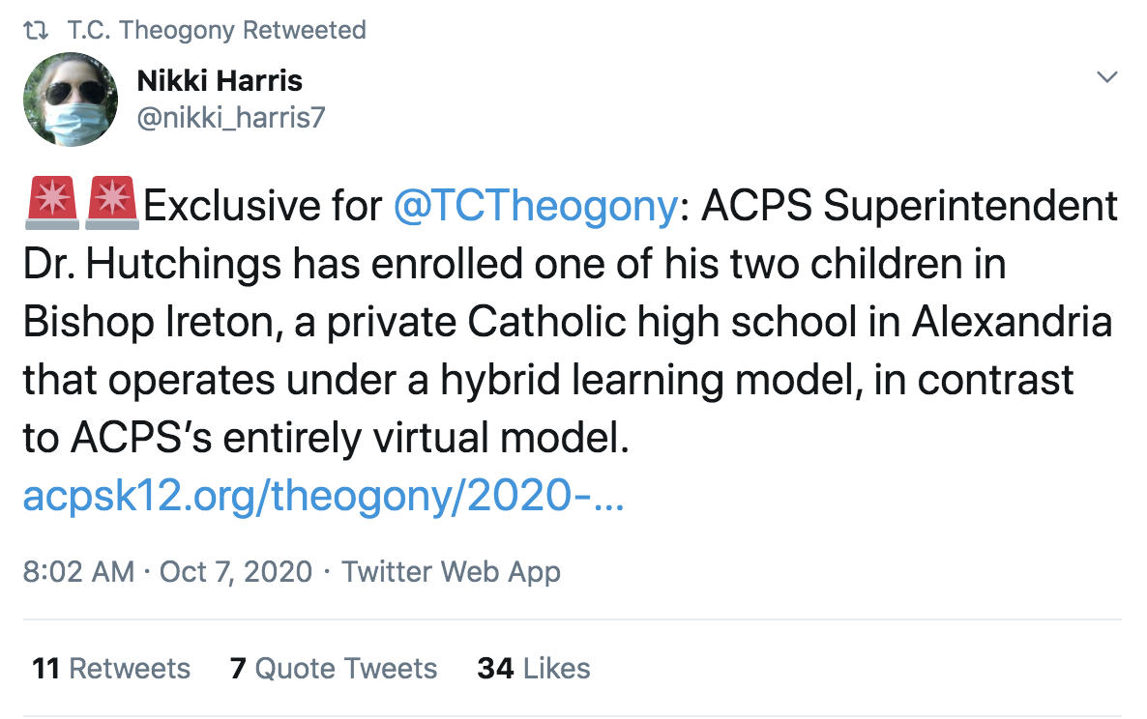Open the Nikki Harris display name
This screenshot has height=719, width=1147.
coord(220,82)
